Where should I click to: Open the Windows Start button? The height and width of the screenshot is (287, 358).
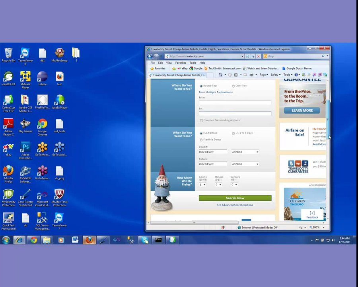coord(6,240)
